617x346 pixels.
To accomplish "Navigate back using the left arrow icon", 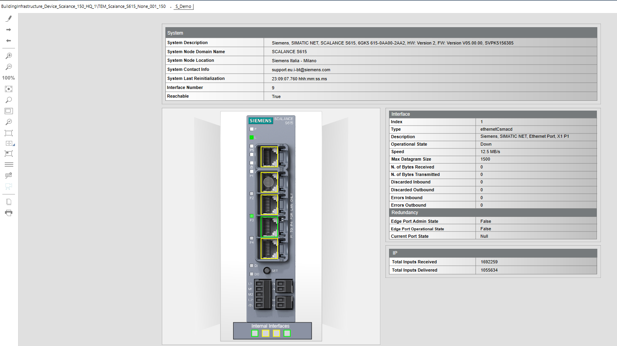I will click(x=9, y=41).
